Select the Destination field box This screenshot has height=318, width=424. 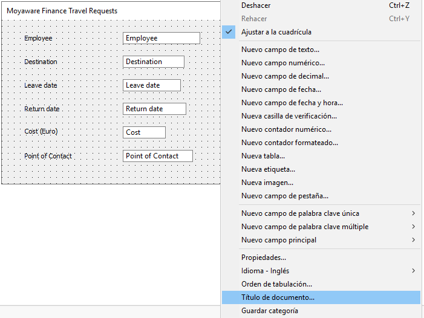pyautogui.click(x=154, y=62)
